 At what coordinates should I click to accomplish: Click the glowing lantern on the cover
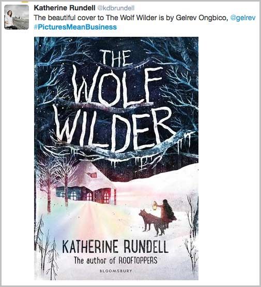[x=155, y=206]
